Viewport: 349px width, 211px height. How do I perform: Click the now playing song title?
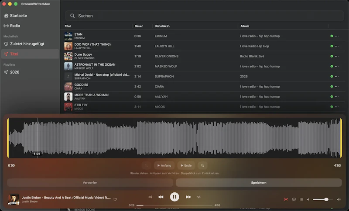(66, 198)
